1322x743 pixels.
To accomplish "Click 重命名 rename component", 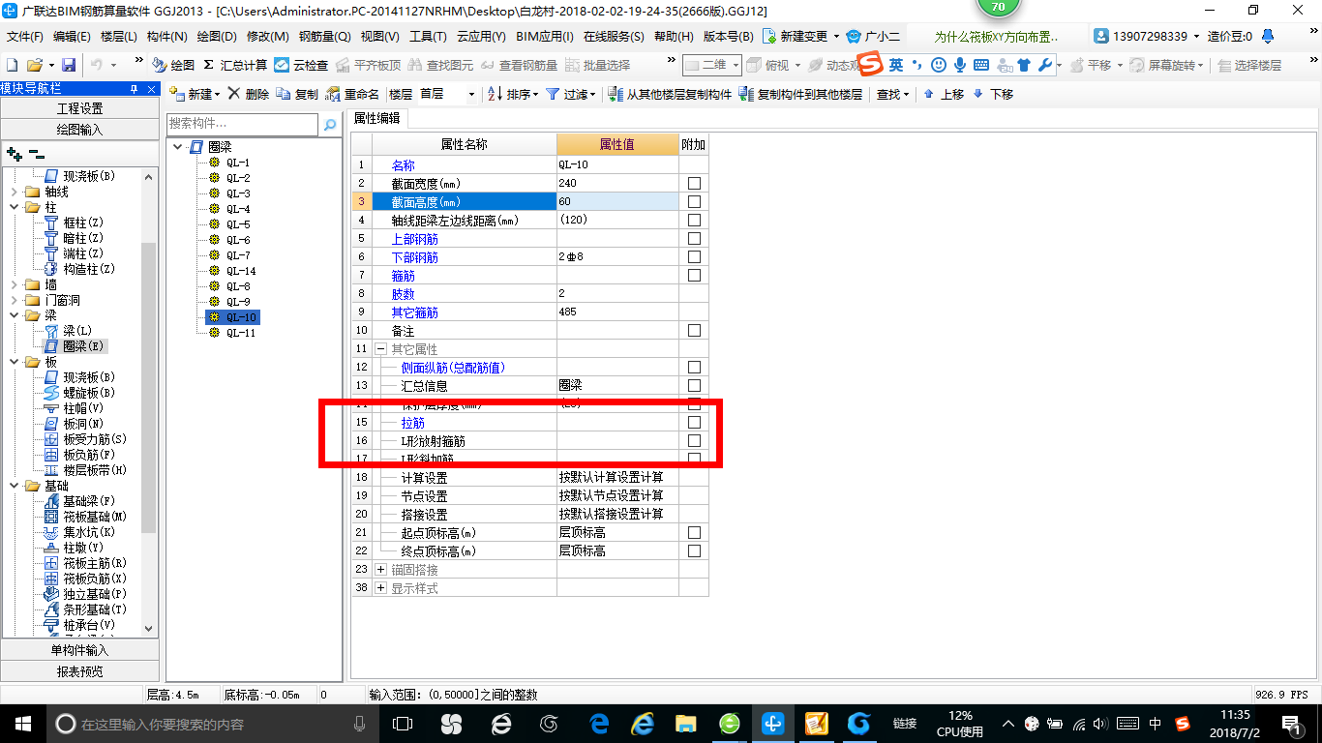I will (352, 94).
